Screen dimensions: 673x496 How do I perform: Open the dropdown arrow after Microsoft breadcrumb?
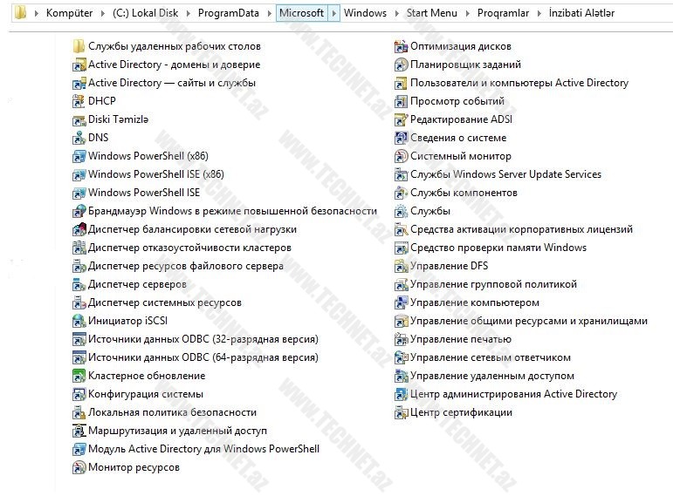[x=334, y=13]
